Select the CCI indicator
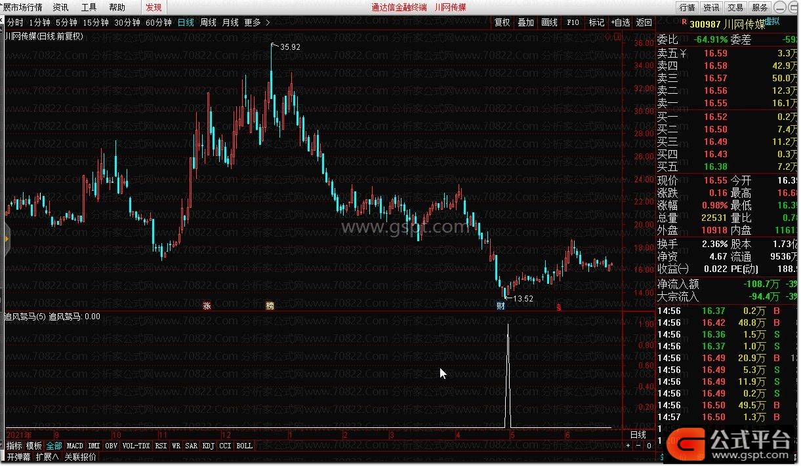801x466 pixels. coord(225,446)
